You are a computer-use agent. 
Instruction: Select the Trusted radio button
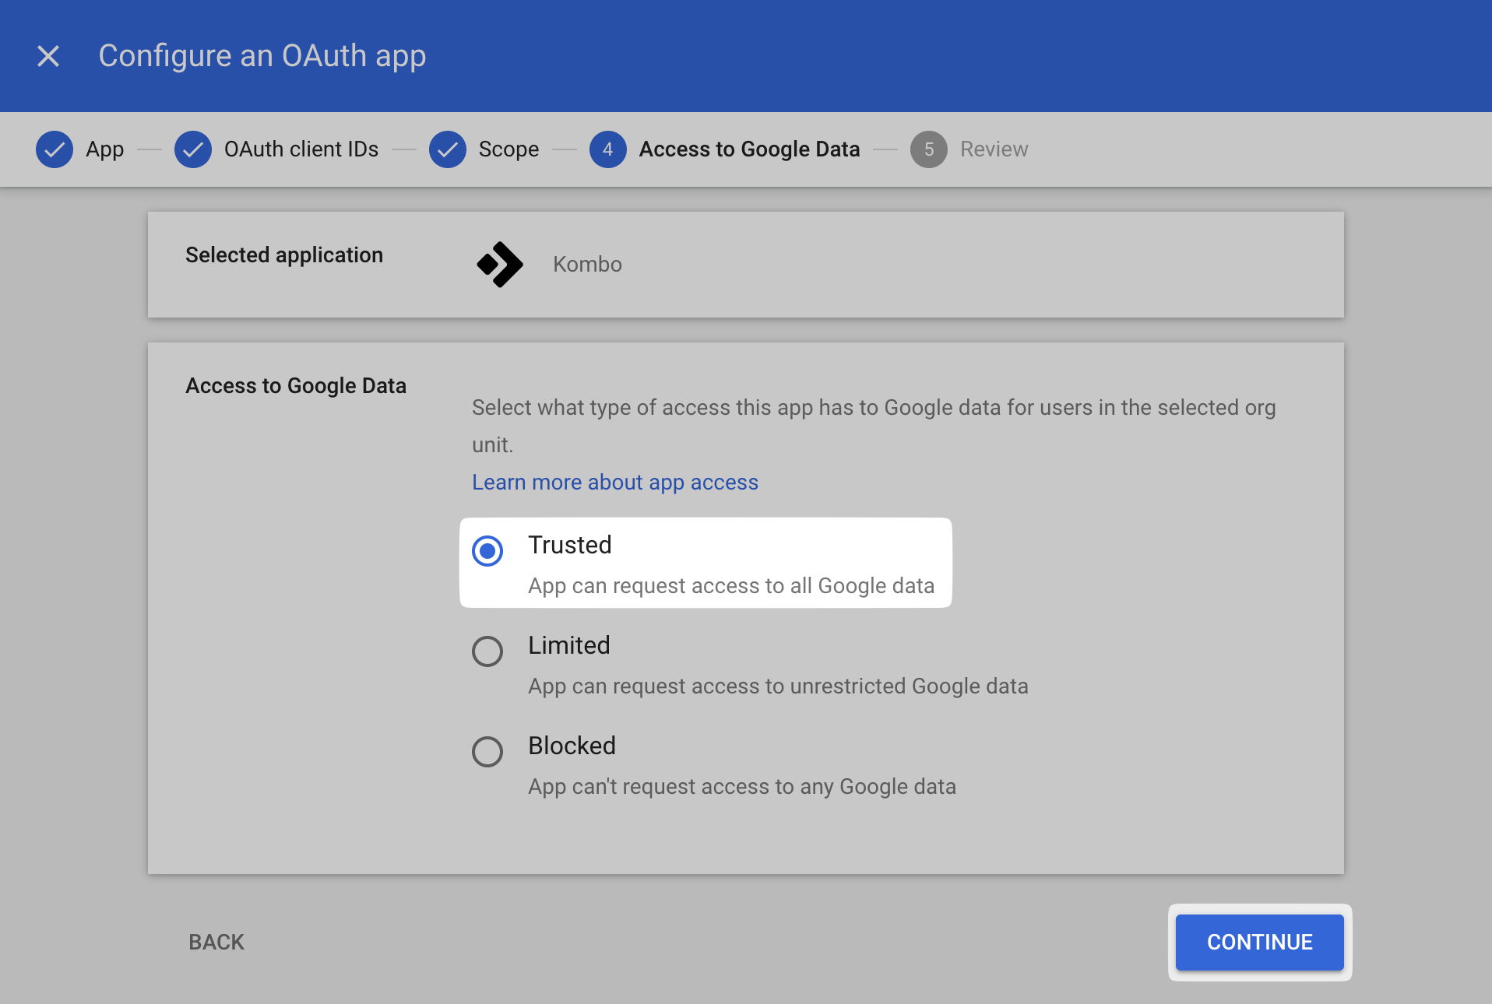pyautogui.click(x=487, y=551)
